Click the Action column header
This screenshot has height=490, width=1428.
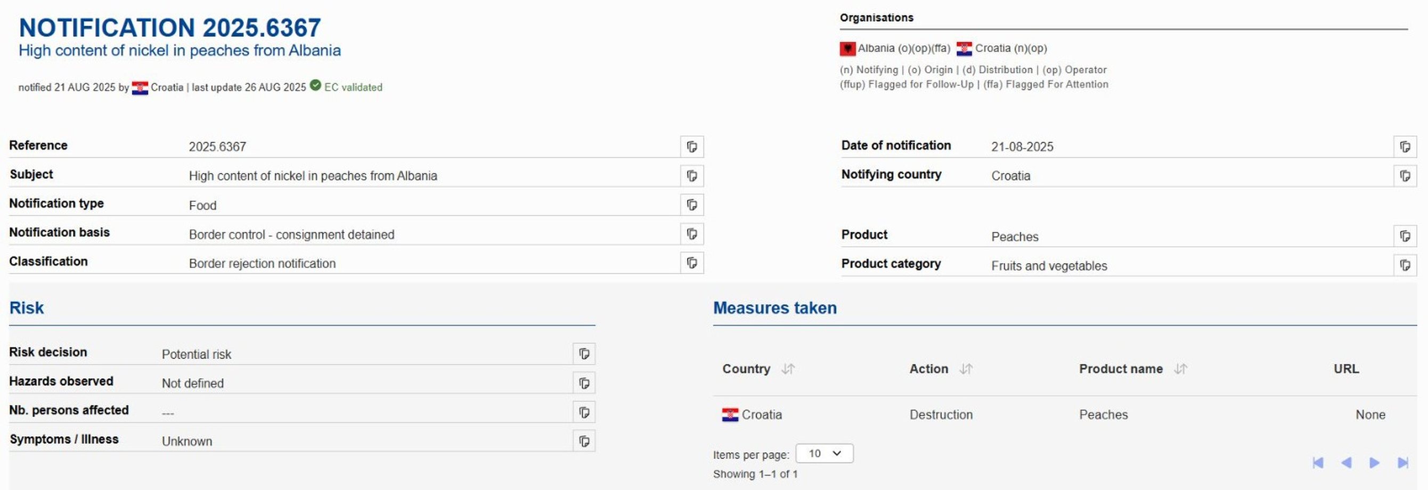pos(928,369)
